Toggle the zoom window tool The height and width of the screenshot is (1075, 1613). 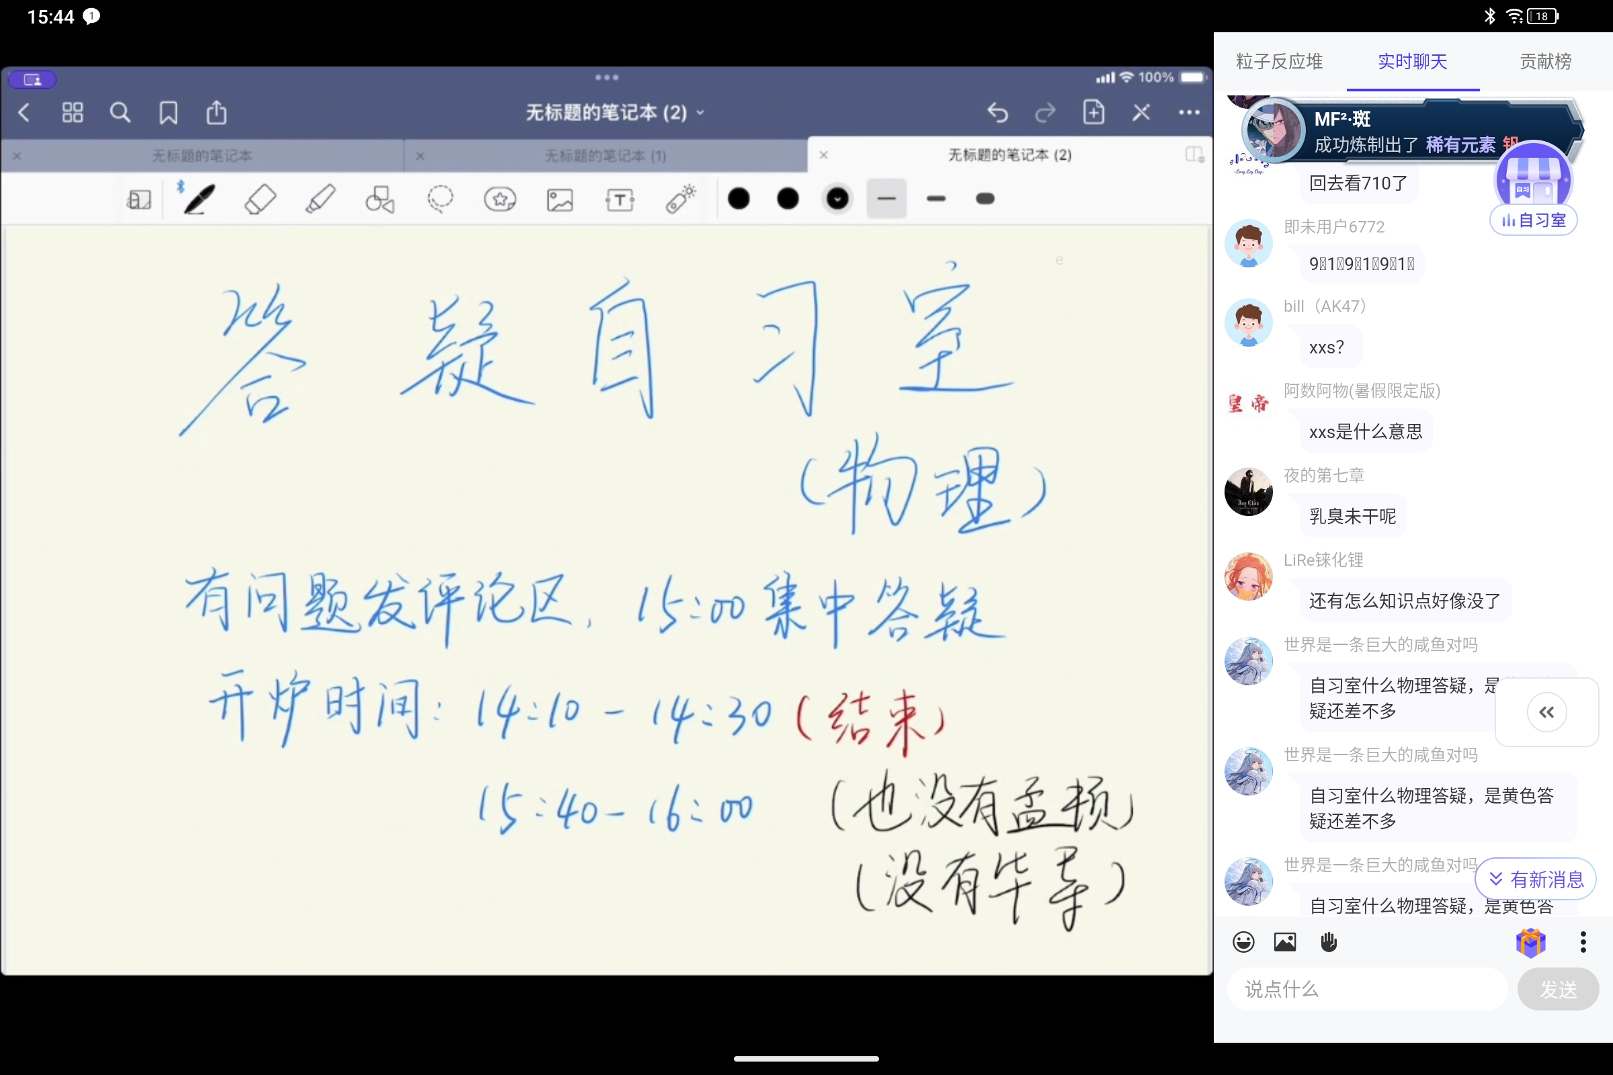pyautogui.click(x=139, y=200)
